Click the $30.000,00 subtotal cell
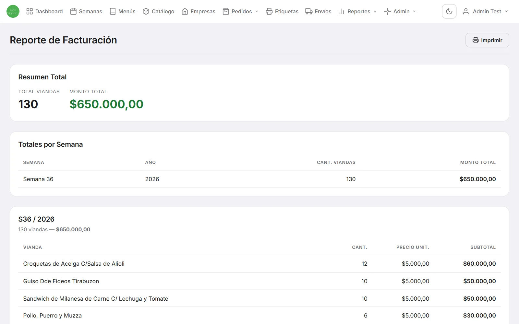This screenshot has width=519, height=324. tap(479, 316)
